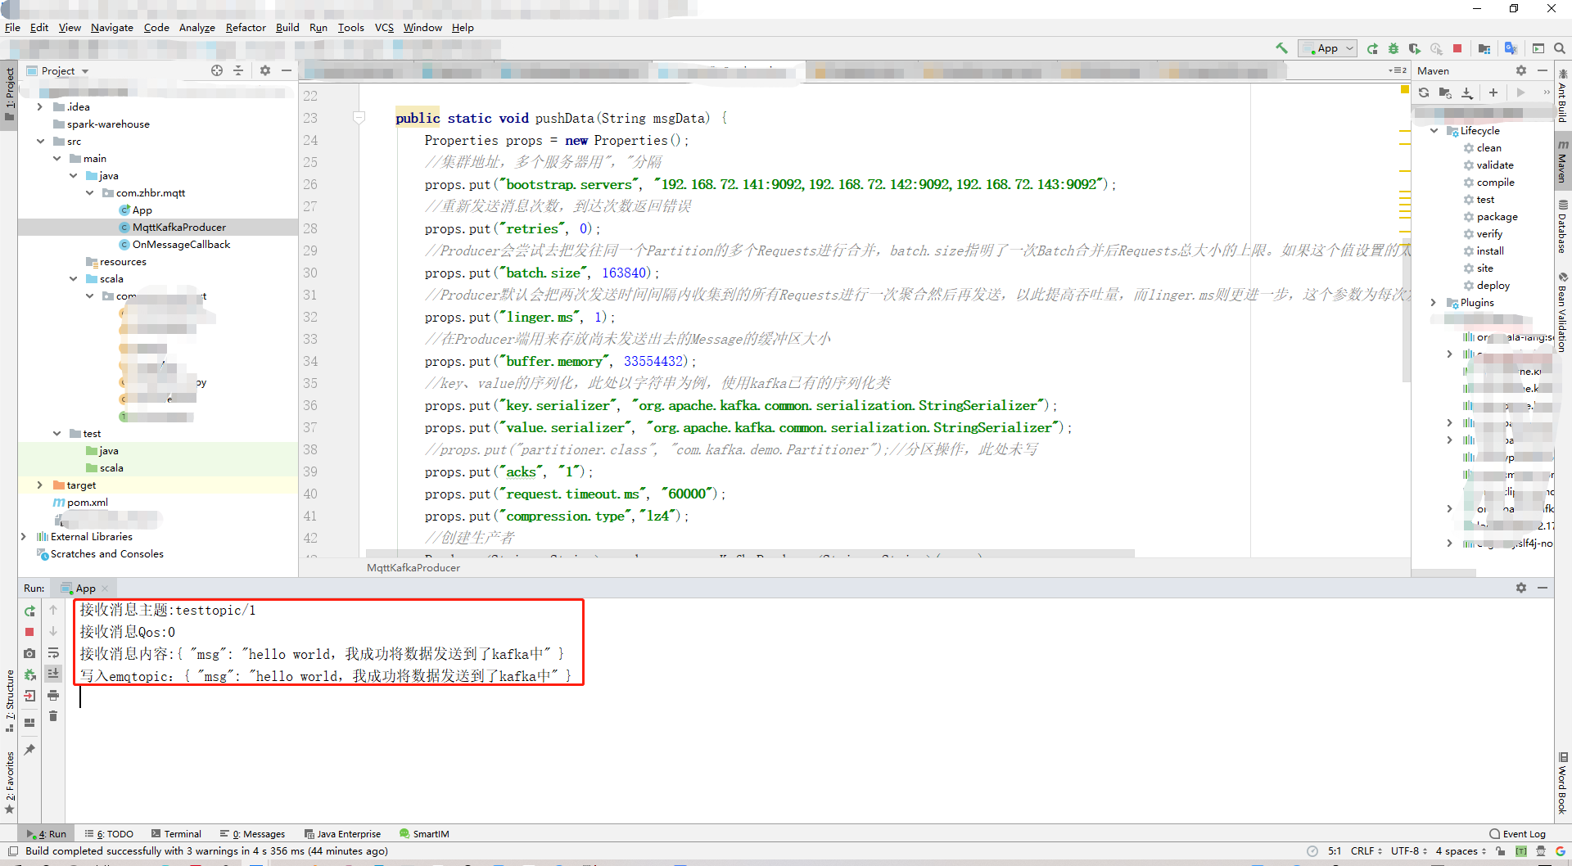This screenshot has width=1572, height=866.
Task: Rerun App from the main toolbar
Action: pos(1372,48)
